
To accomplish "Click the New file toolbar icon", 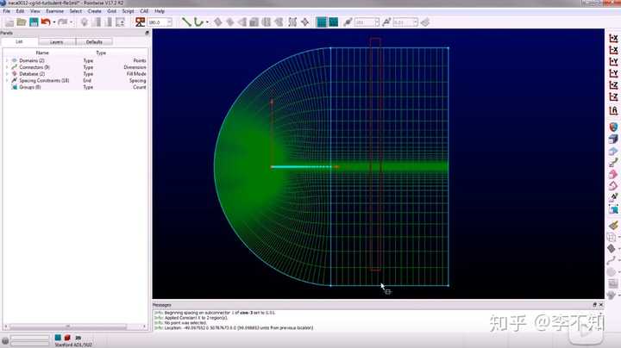I will pos(9,22).
